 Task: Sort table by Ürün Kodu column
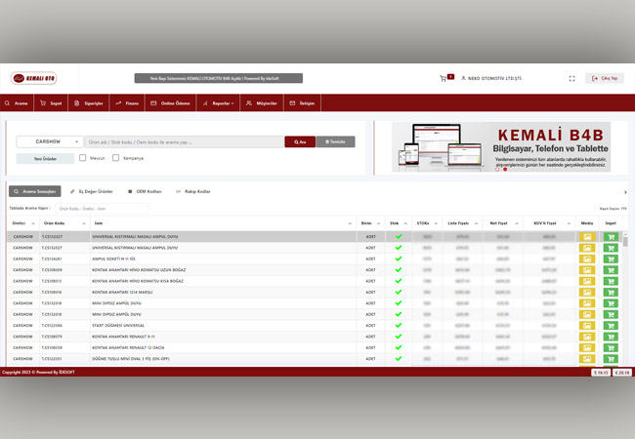(64, 223)
